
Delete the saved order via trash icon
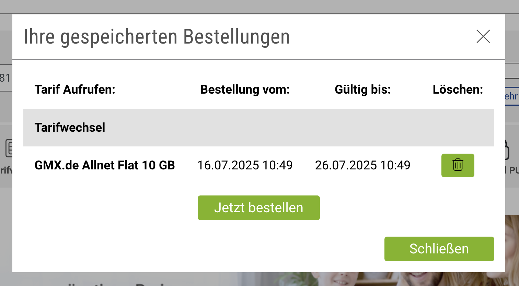tap(458, 165)
